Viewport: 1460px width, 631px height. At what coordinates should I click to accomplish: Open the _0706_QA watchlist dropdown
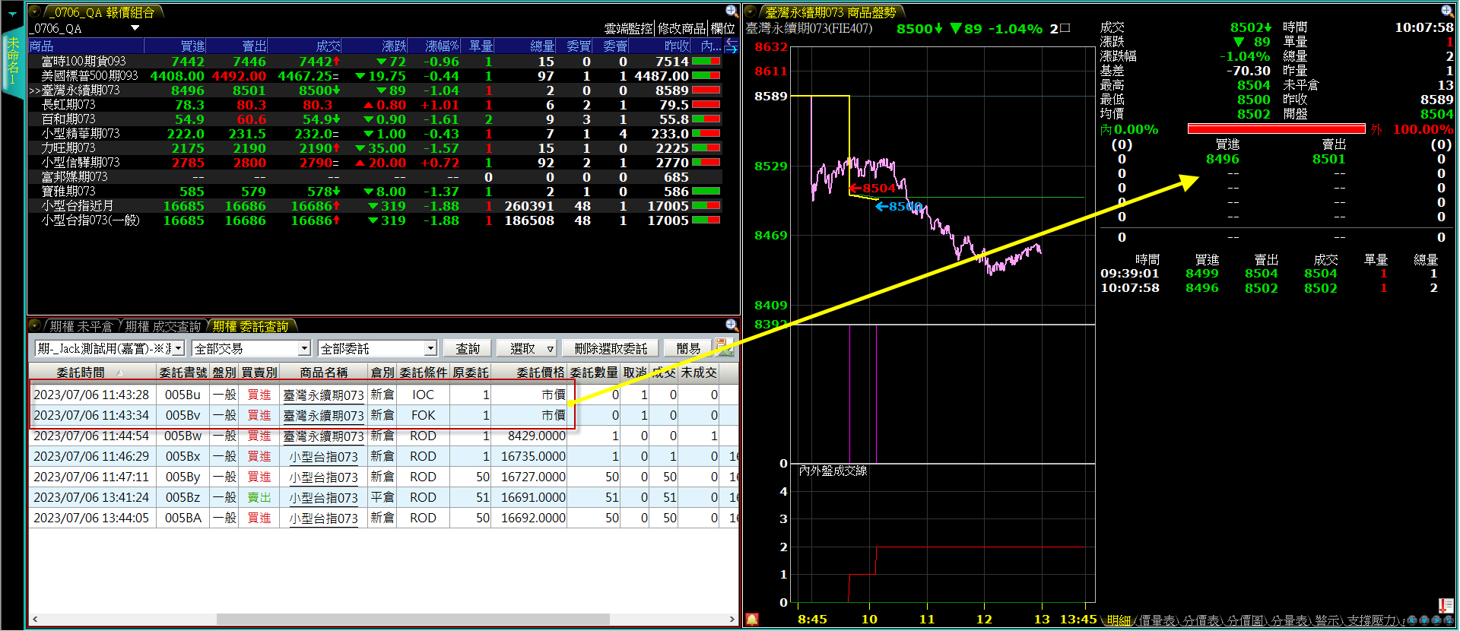pos(135,28)
